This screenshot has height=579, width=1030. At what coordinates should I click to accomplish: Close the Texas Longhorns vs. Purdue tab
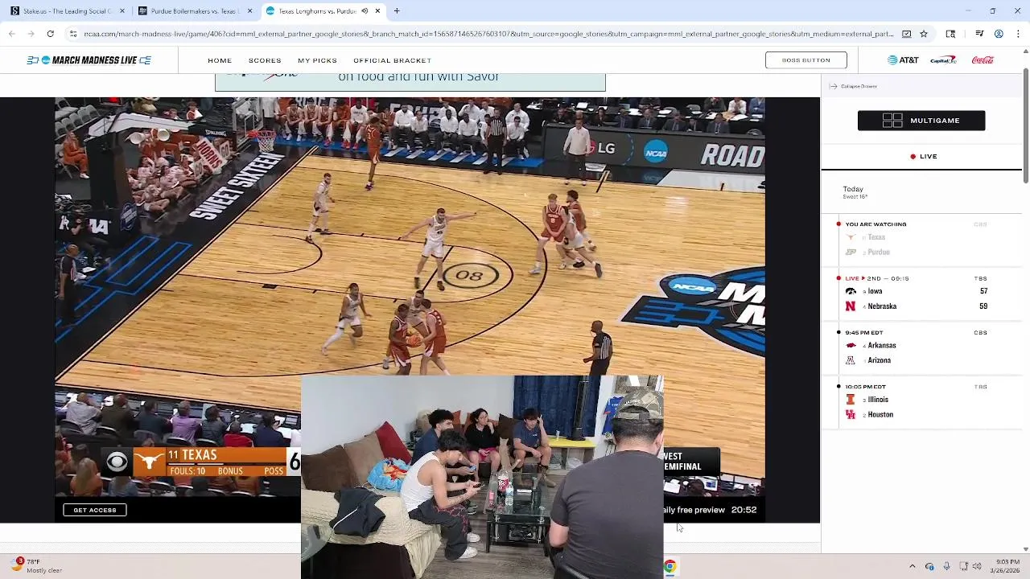(x=377, y=11)
